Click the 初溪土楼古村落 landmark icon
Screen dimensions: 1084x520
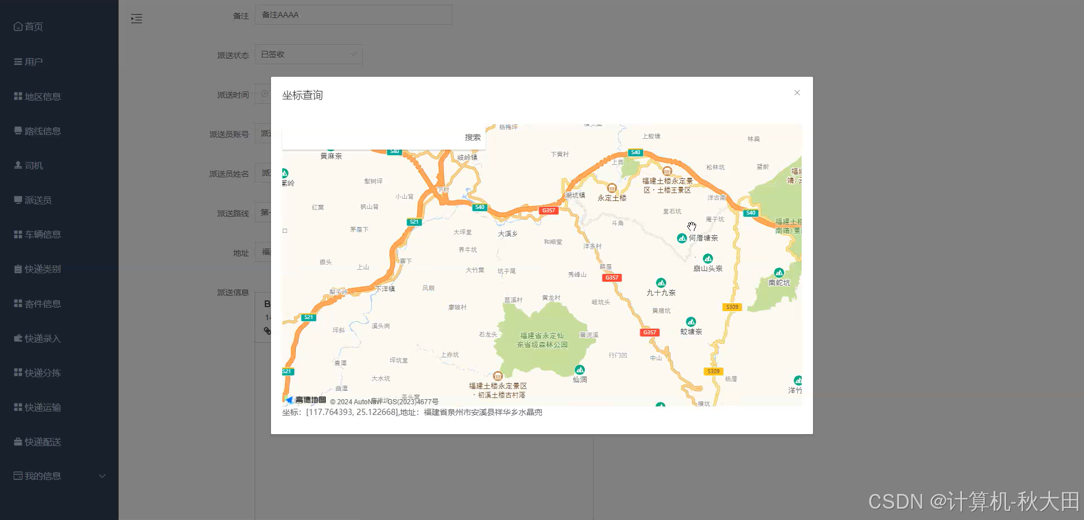497,376
